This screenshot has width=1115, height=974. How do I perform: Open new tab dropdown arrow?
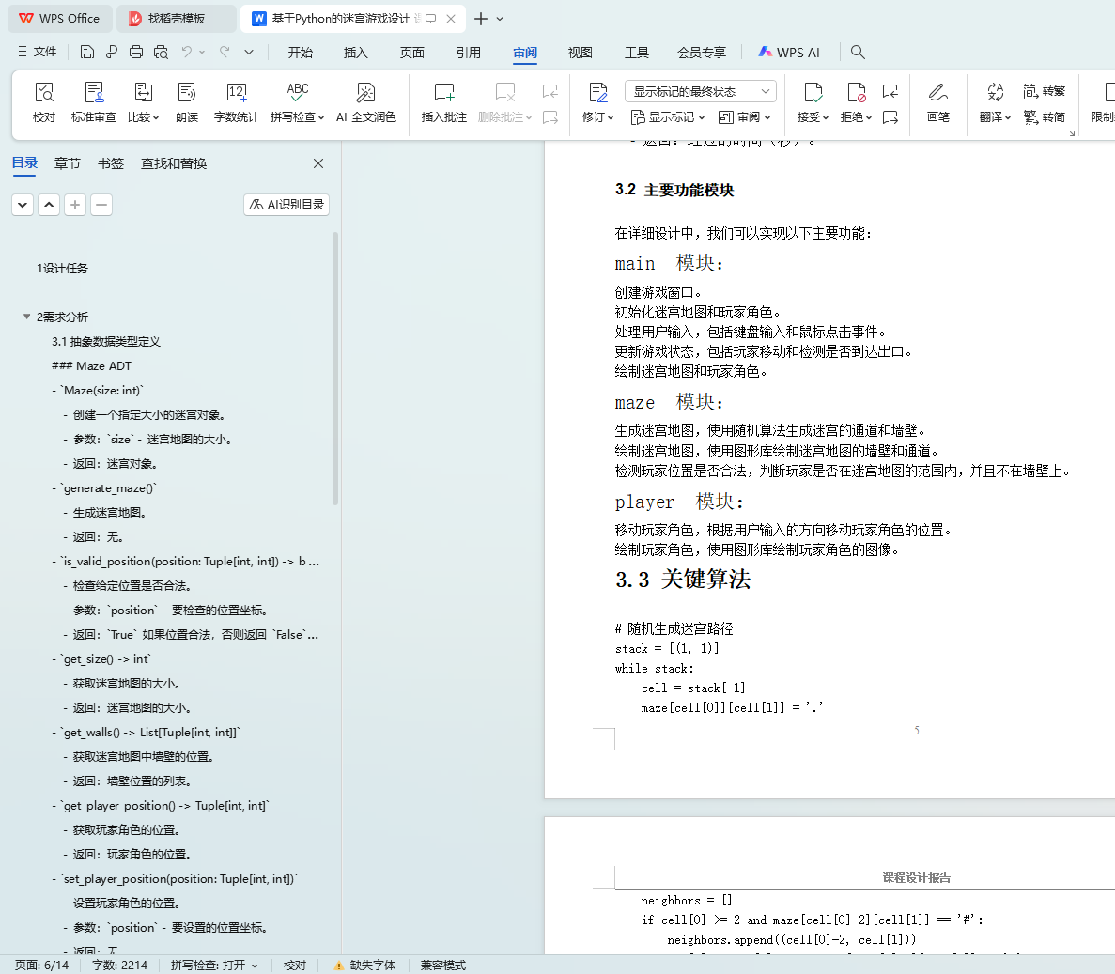(500, 19)
